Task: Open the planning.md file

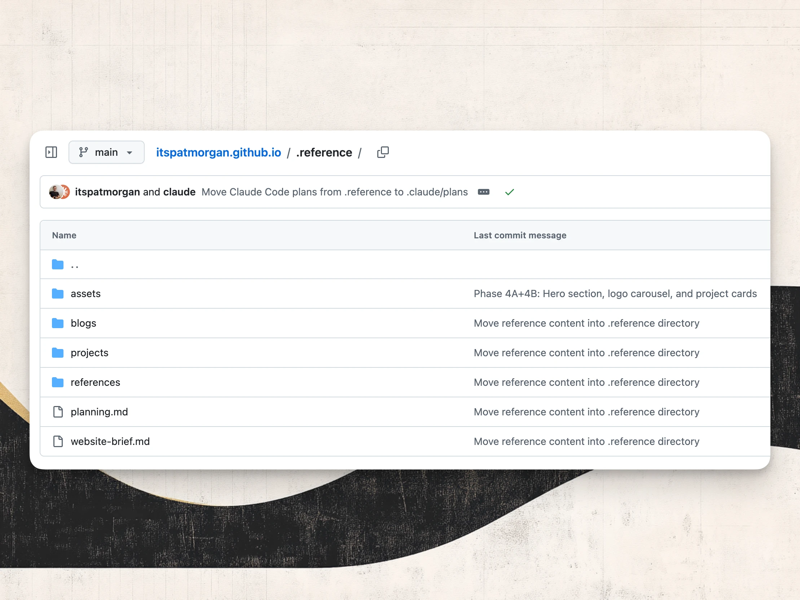Action: click(99, 412)
